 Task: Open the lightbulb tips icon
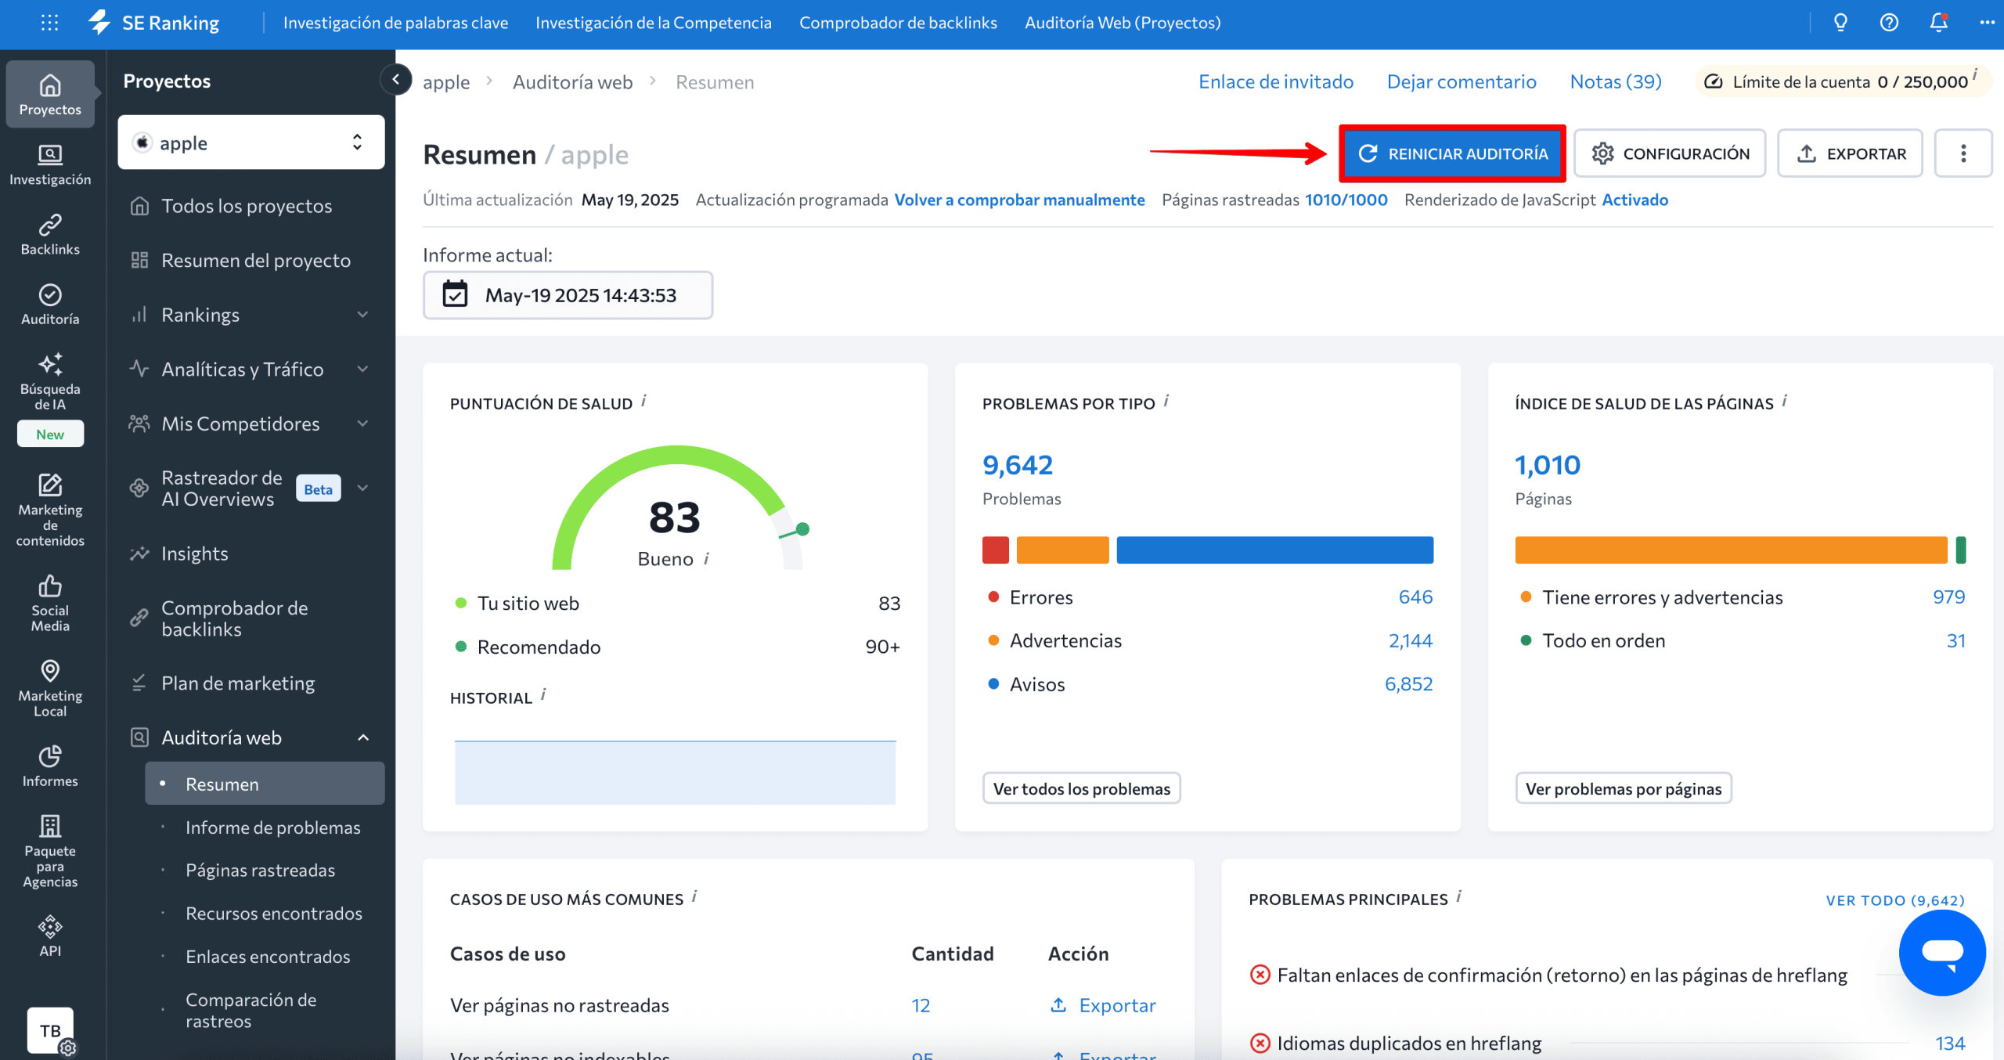point(1840,23)
